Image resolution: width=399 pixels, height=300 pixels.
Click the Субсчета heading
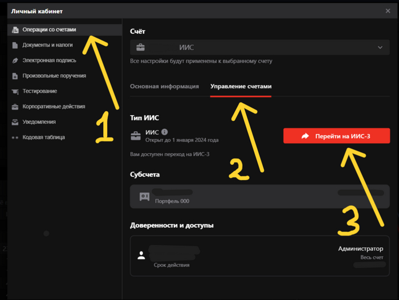pyautogui.click(x=145, y=175)
